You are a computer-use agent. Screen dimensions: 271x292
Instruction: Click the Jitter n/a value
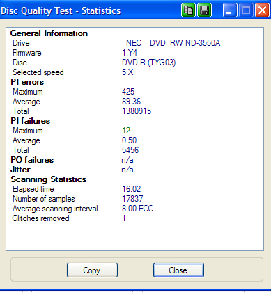pos(127,170)
